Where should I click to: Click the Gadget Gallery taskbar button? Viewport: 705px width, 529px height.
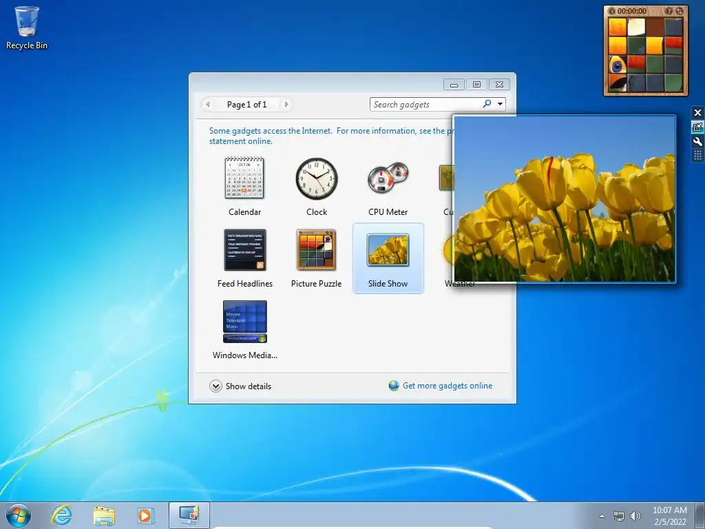pos(189,515)
